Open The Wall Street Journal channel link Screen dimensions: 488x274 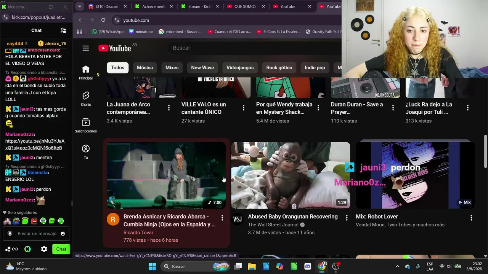pos(273,225)
